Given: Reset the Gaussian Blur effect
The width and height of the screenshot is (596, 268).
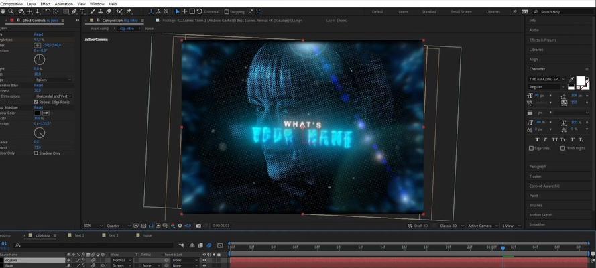Looking at the screenshot, I should click(38, 86).
